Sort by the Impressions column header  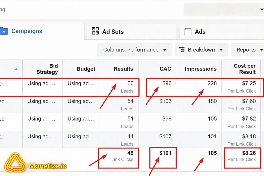click(x=201, y=69)
